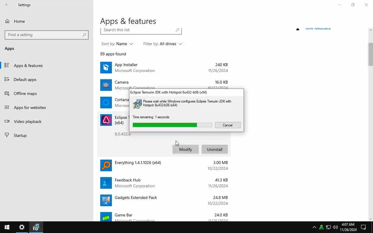Click the Video playback sidebar icon
The image size is (373, 233).
click(7, 121)
